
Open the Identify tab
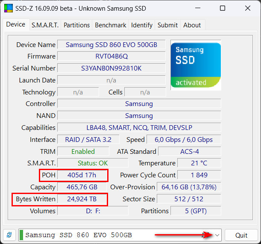tap(142, 25)
